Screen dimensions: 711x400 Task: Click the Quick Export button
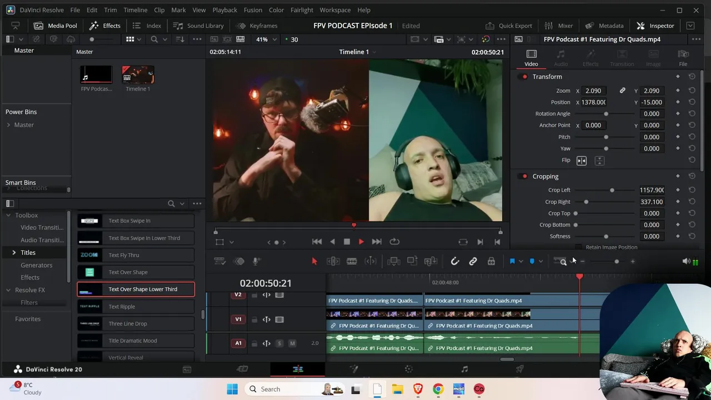[509, 26]
